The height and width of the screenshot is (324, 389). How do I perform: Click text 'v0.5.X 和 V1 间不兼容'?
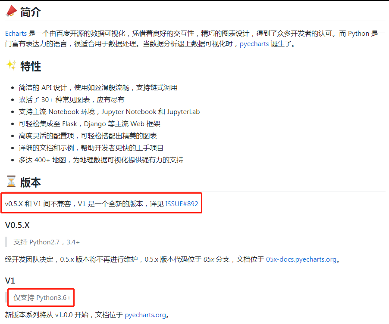pyautogui.click(x=38, y=204)
